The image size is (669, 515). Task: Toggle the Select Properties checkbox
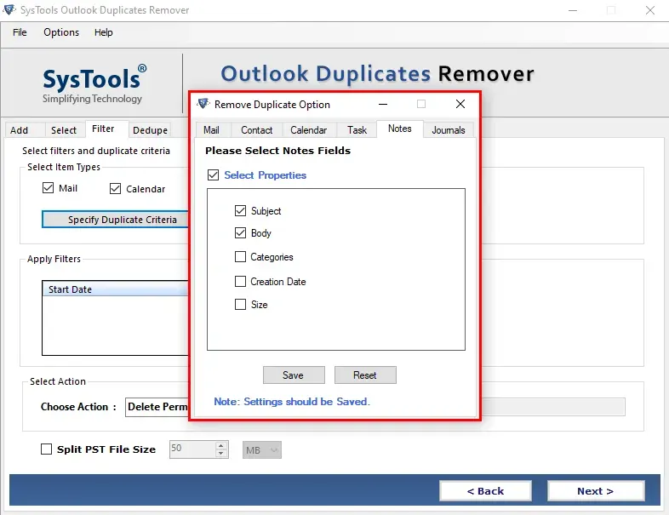point(214,175)
